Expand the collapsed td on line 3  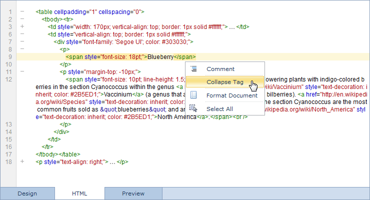(22, 27)
